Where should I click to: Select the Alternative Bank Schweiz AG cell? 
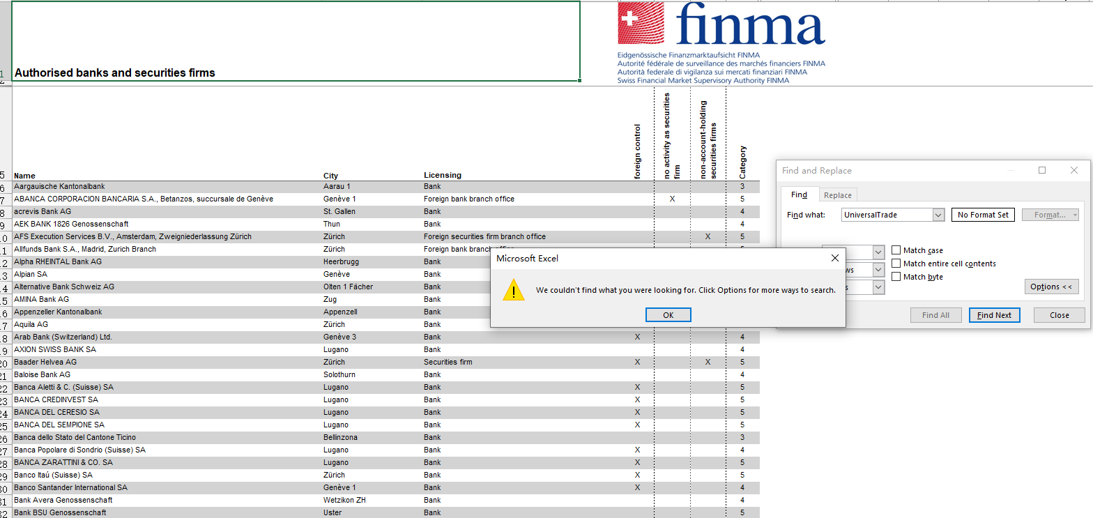tap(167, 287)
